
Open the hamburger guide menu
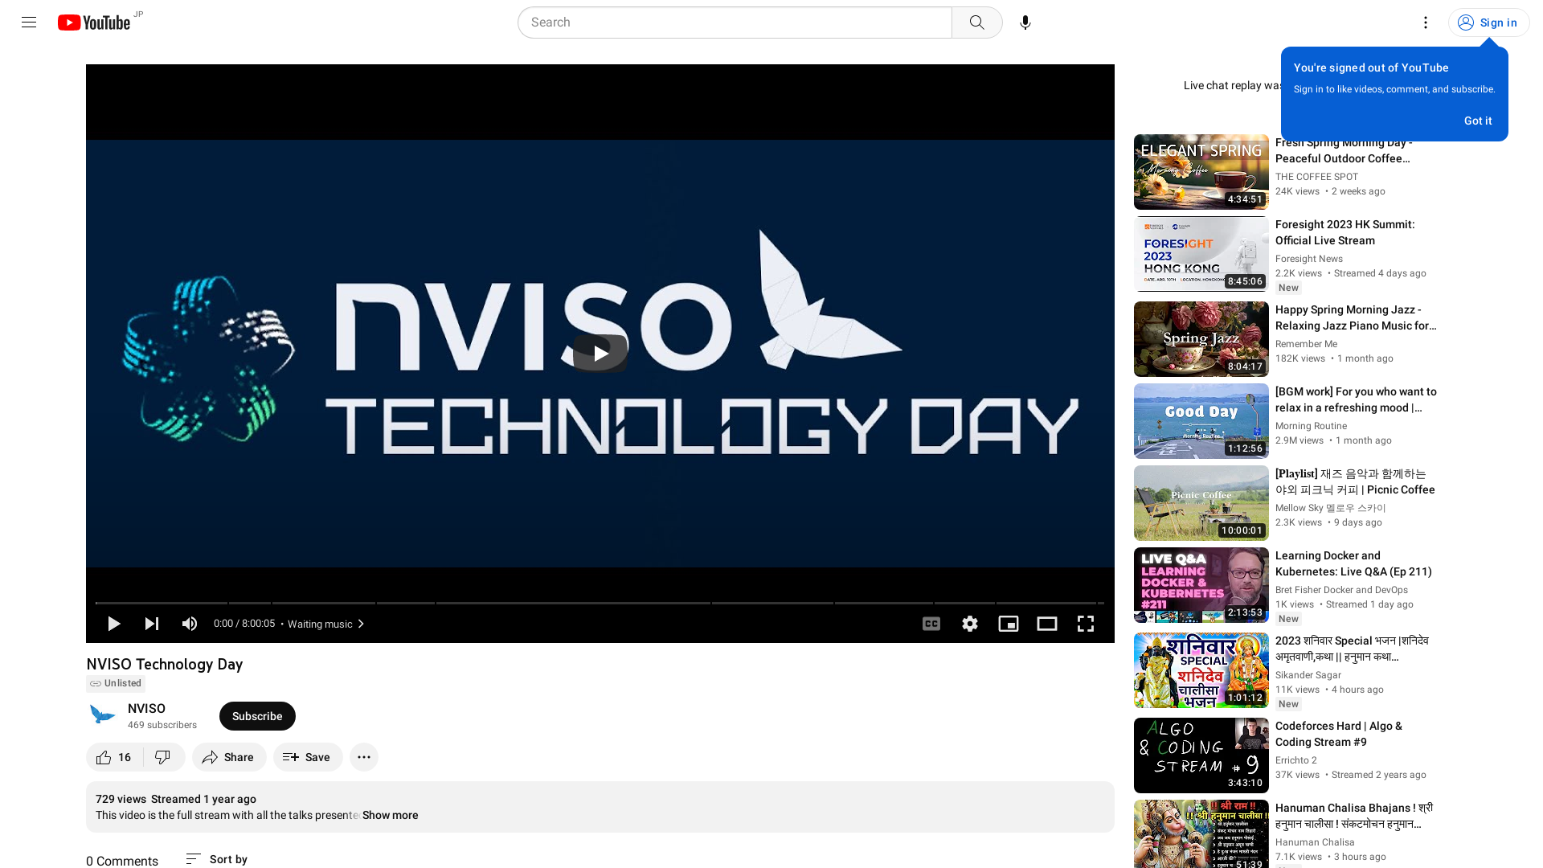click(x=29, y=23)
